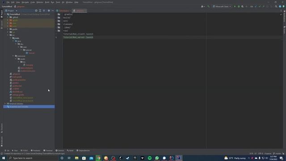This screenshot has width=286, height=161.
Task: Expand the gradle folder in project tree
Action: pos(8,29)
